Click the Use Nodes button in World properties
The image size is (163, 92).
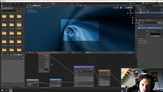pos(150,28)
